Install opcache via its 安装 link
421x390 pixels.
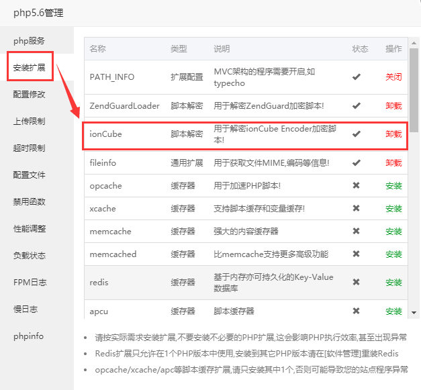(393, 186)
